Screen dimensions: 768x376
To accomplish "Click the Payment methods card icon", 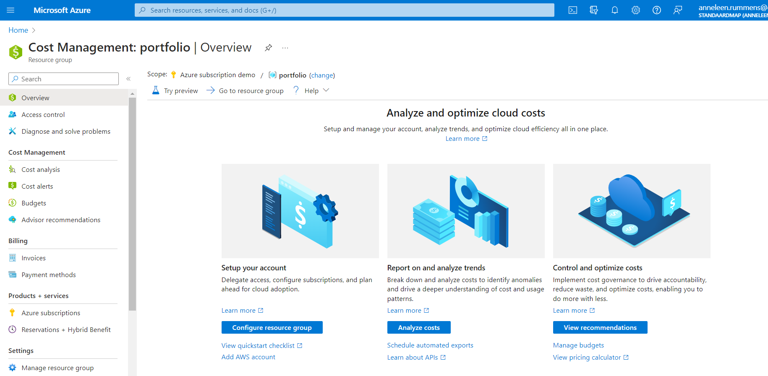I will tap(13, 275).
